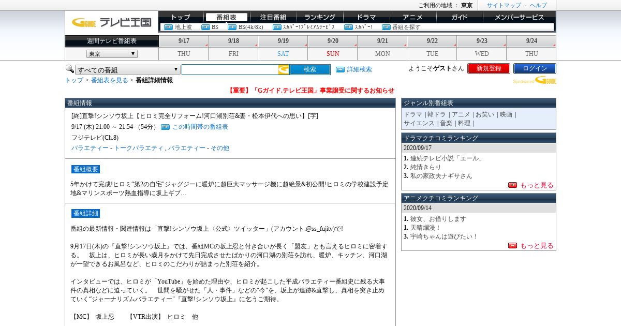Select the 9/17 THU date column
Screen dimensions: 621x326
pyautogui.click(x=184, y=48)
